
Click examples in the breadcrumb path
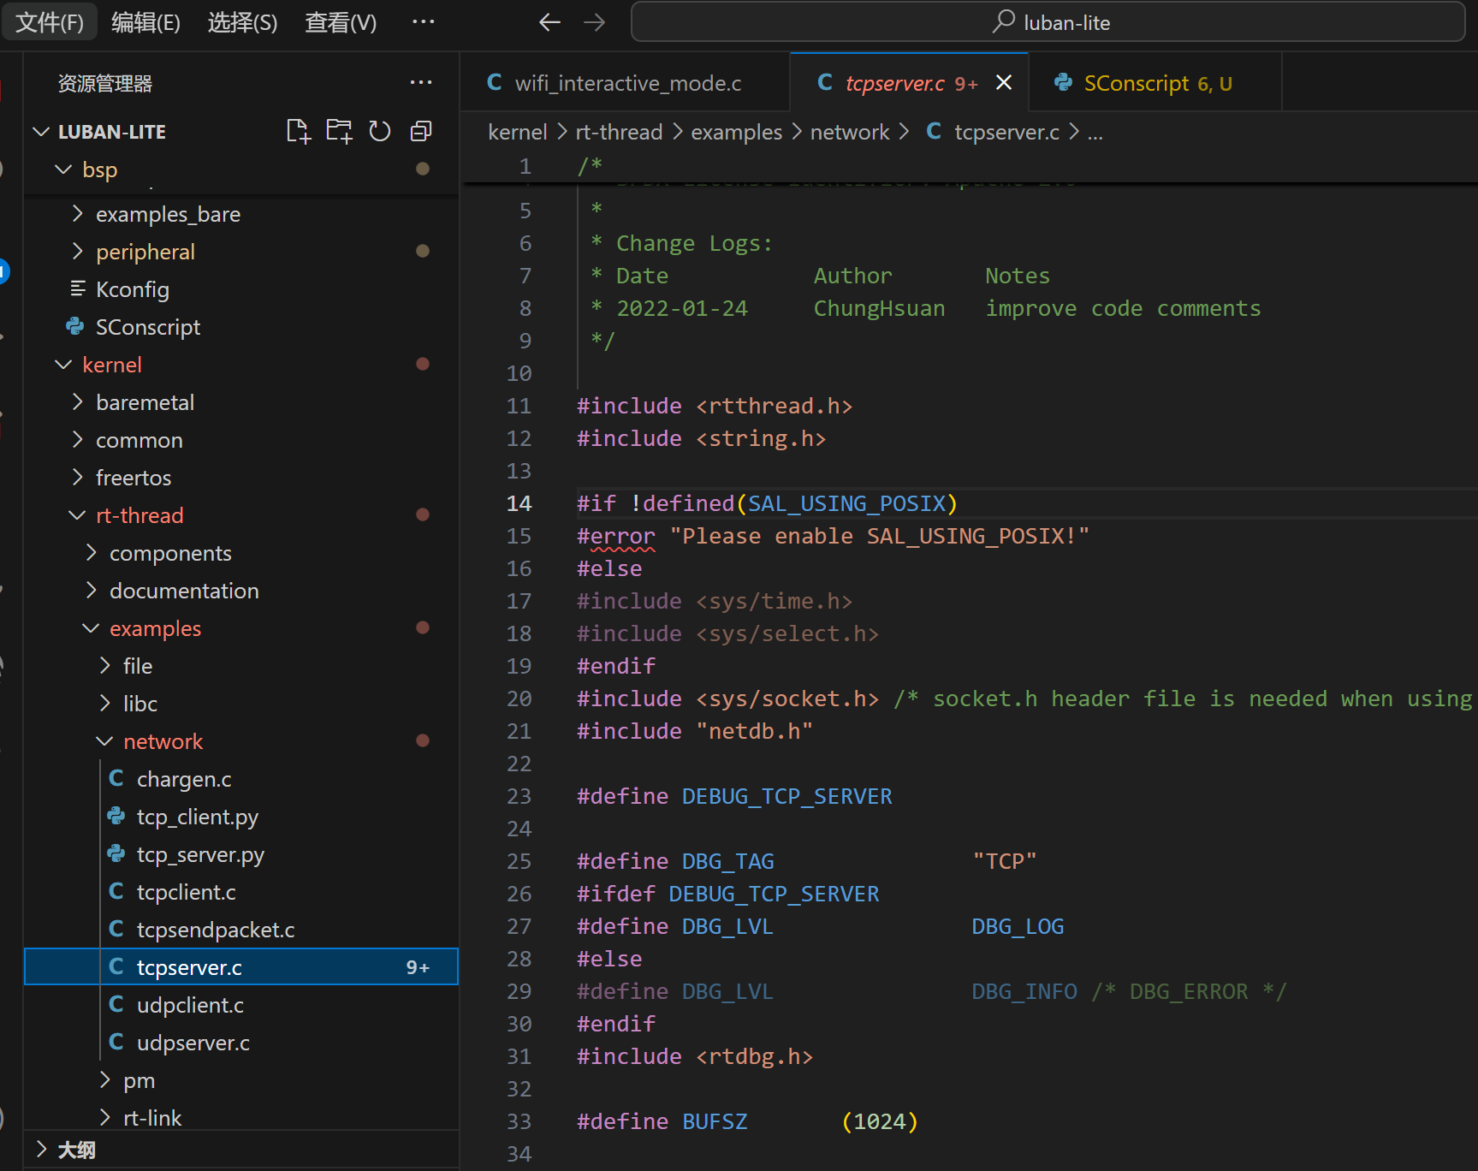pyautogui.click(x=736, y=133)
